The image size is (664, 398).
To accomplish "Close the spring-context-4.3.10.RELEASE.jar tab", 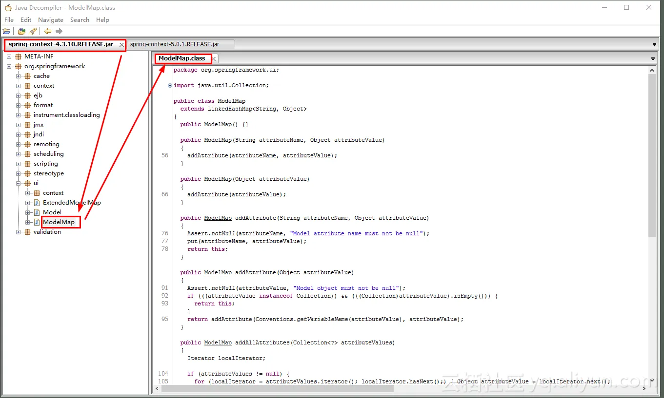I will coord(121,45).
